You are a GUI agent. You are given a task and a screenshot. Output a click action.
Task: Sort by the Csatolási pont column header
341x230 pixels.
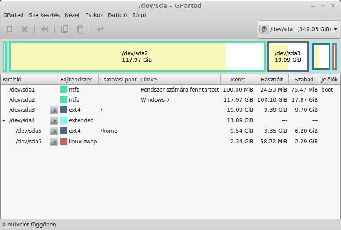(x=119, y=79)
